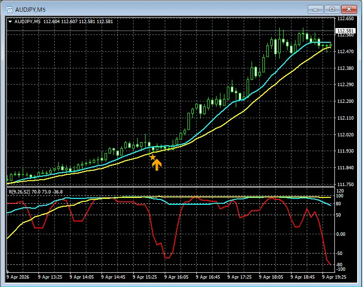Click the R(9,26,52) indicator label
The height and width of the screenshot is (287, 363).
(36, 192)
